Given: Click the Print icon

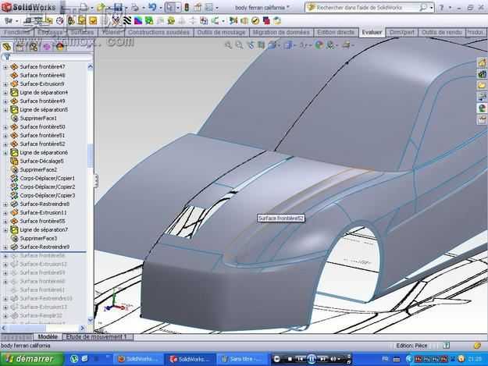Looking at the screenshot, I should [135, 8].
